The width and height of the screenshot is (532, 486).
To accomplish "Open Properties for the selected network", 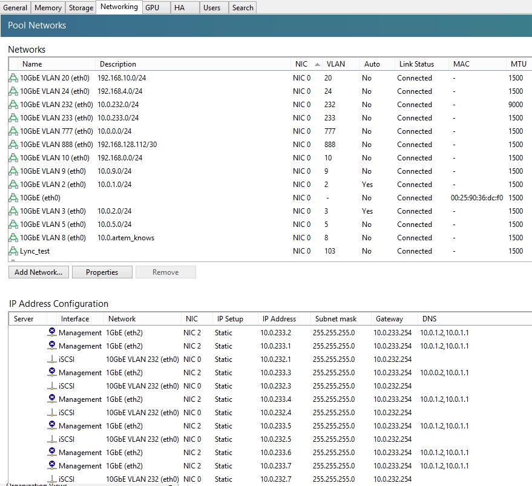I will [x=102, y=272].
